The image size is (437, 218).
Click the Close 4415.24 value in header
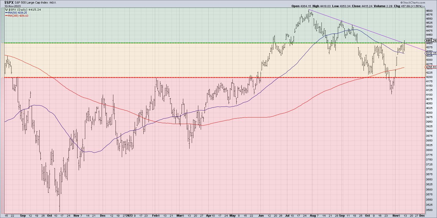(349, 6)
